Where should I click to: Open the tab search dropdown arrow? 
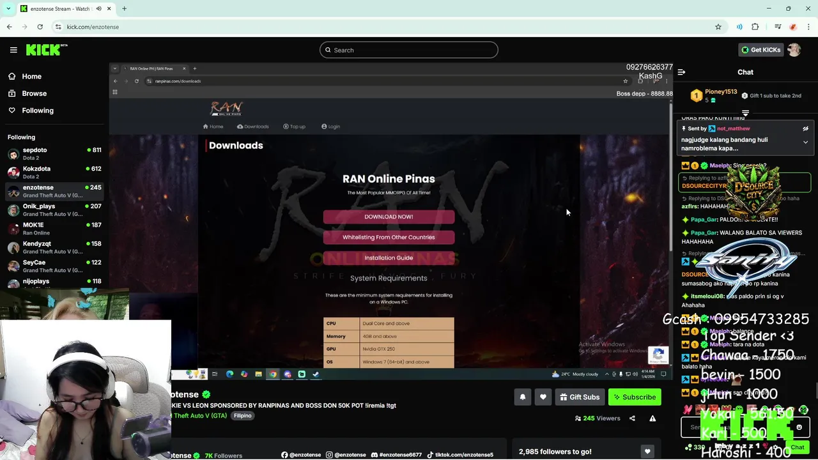click(8, 9)
